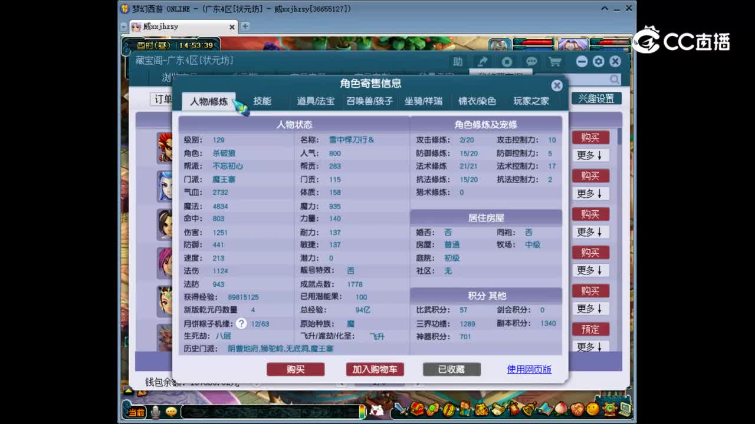
Task: Open the 玩家之家 tab
Action: point(531,101)
